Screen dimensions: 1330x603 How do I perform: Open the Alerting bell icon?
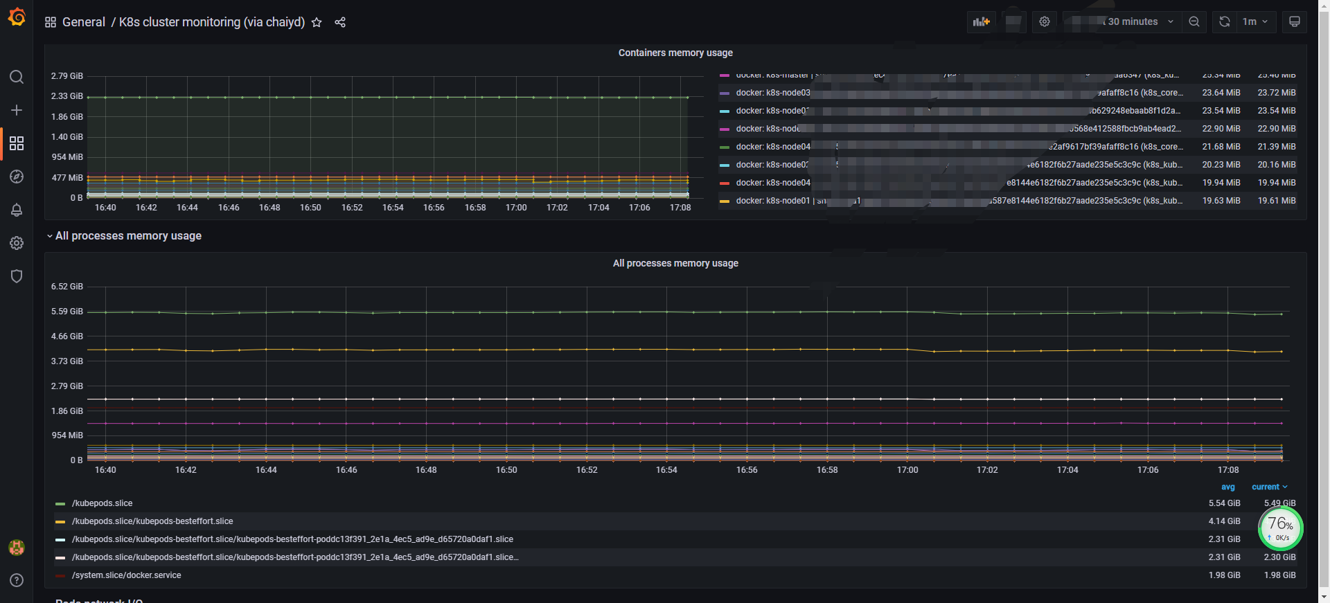[x=17, y=210]
